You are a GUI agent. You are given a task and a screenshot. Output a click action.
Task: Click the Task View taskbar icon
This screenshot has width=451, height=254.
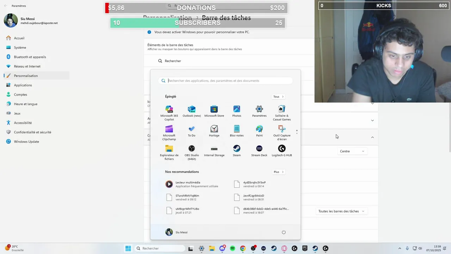pyautogui.click(x=191, y=248)
